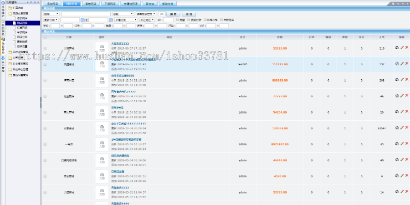Delete the shop row priced 124564.00
The height and width of the screenshot is (205, 410).
point(407,128)
